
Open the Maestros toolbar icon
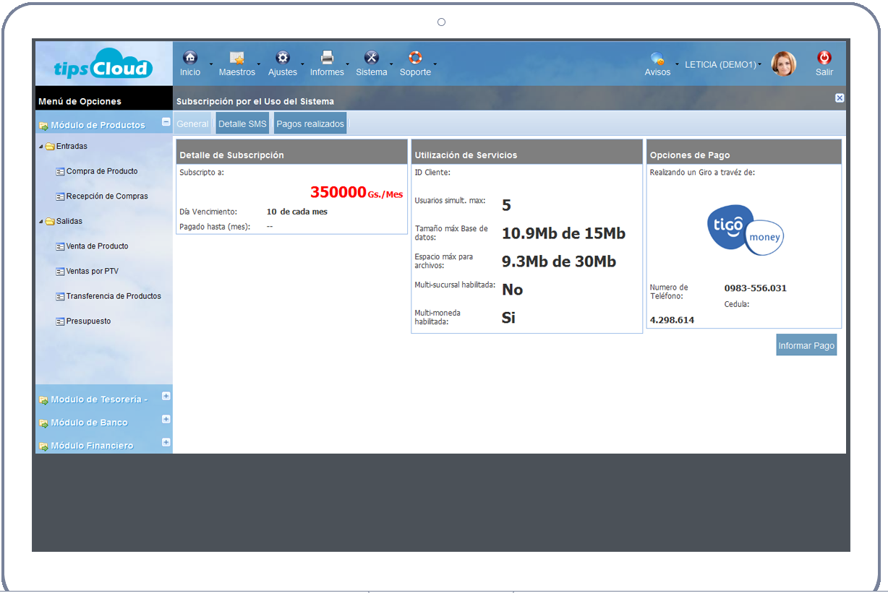coord(236,58)
